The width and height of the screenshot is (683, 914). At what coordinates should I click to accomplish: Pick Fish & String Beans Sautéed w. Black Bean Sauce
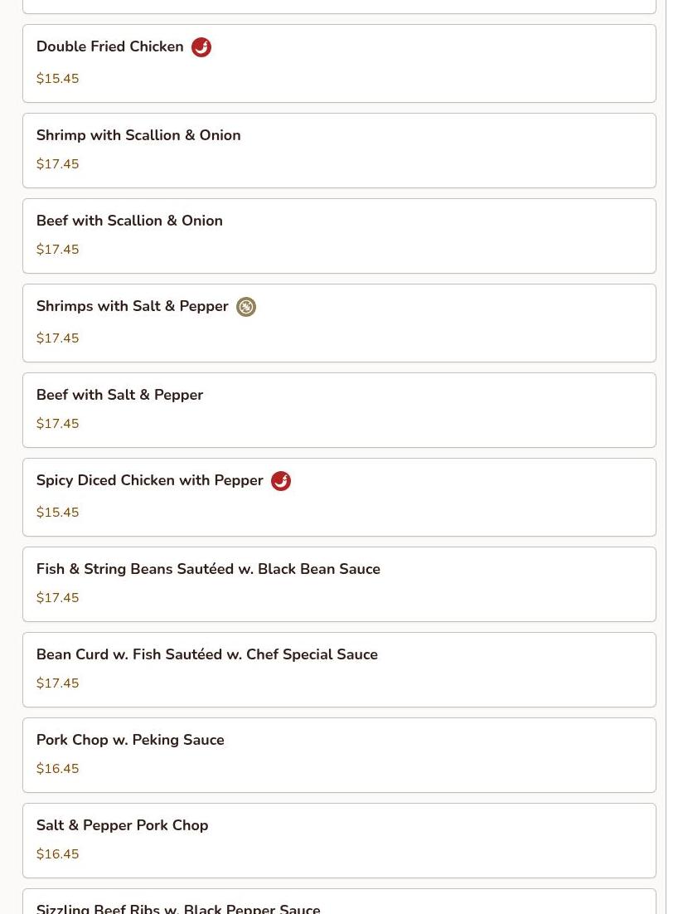pyautogui.click(x=208, y=569)
